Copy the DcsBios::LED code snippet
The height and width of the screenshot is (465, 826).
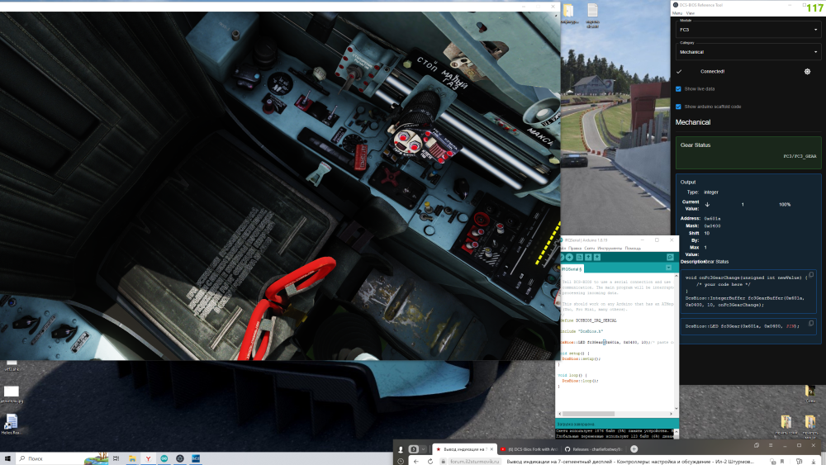(x=812, y=323)
